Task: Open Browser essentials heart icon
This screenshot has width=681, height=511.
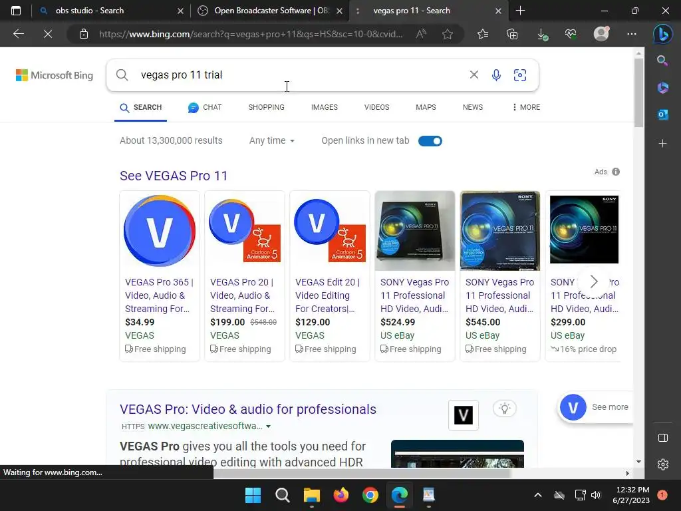Action: click(x=571, y=34)
